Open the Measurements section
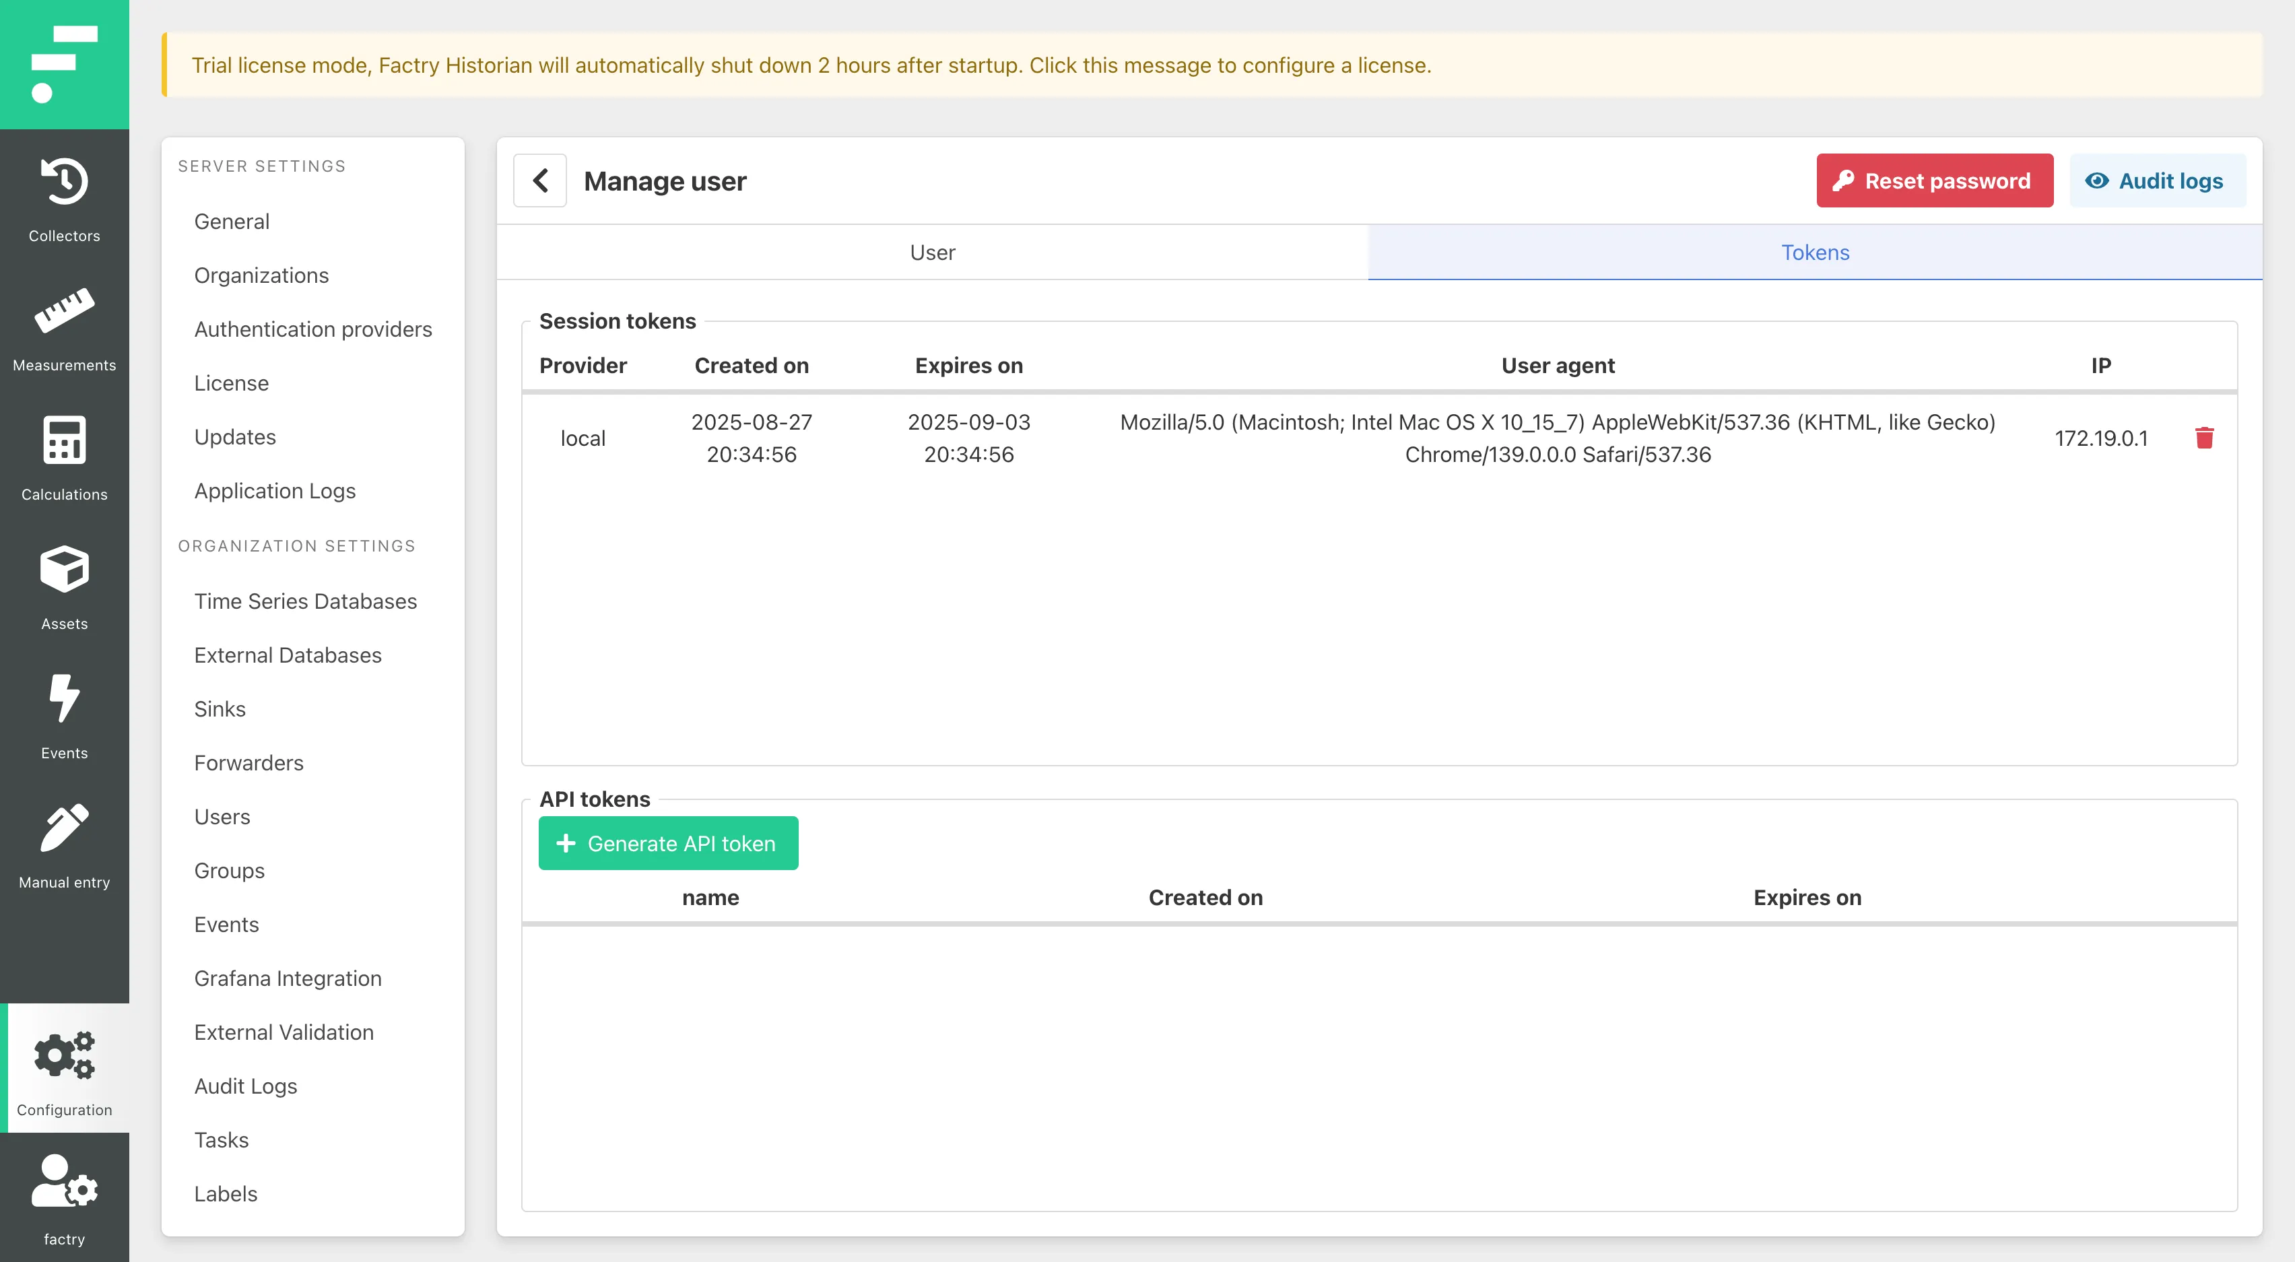 (64, 329)
